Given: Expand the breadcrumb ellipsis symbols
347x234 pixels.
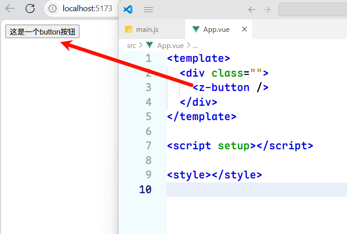Looking at the screenshot, I should tap(195, 46).
